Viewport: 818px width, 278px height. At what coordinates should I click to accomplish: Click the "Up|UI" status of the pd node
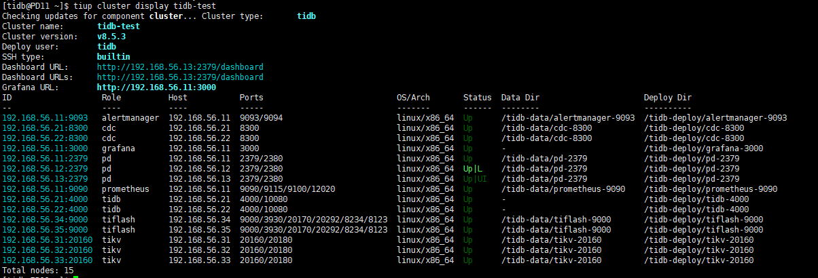tap(475, 179)
